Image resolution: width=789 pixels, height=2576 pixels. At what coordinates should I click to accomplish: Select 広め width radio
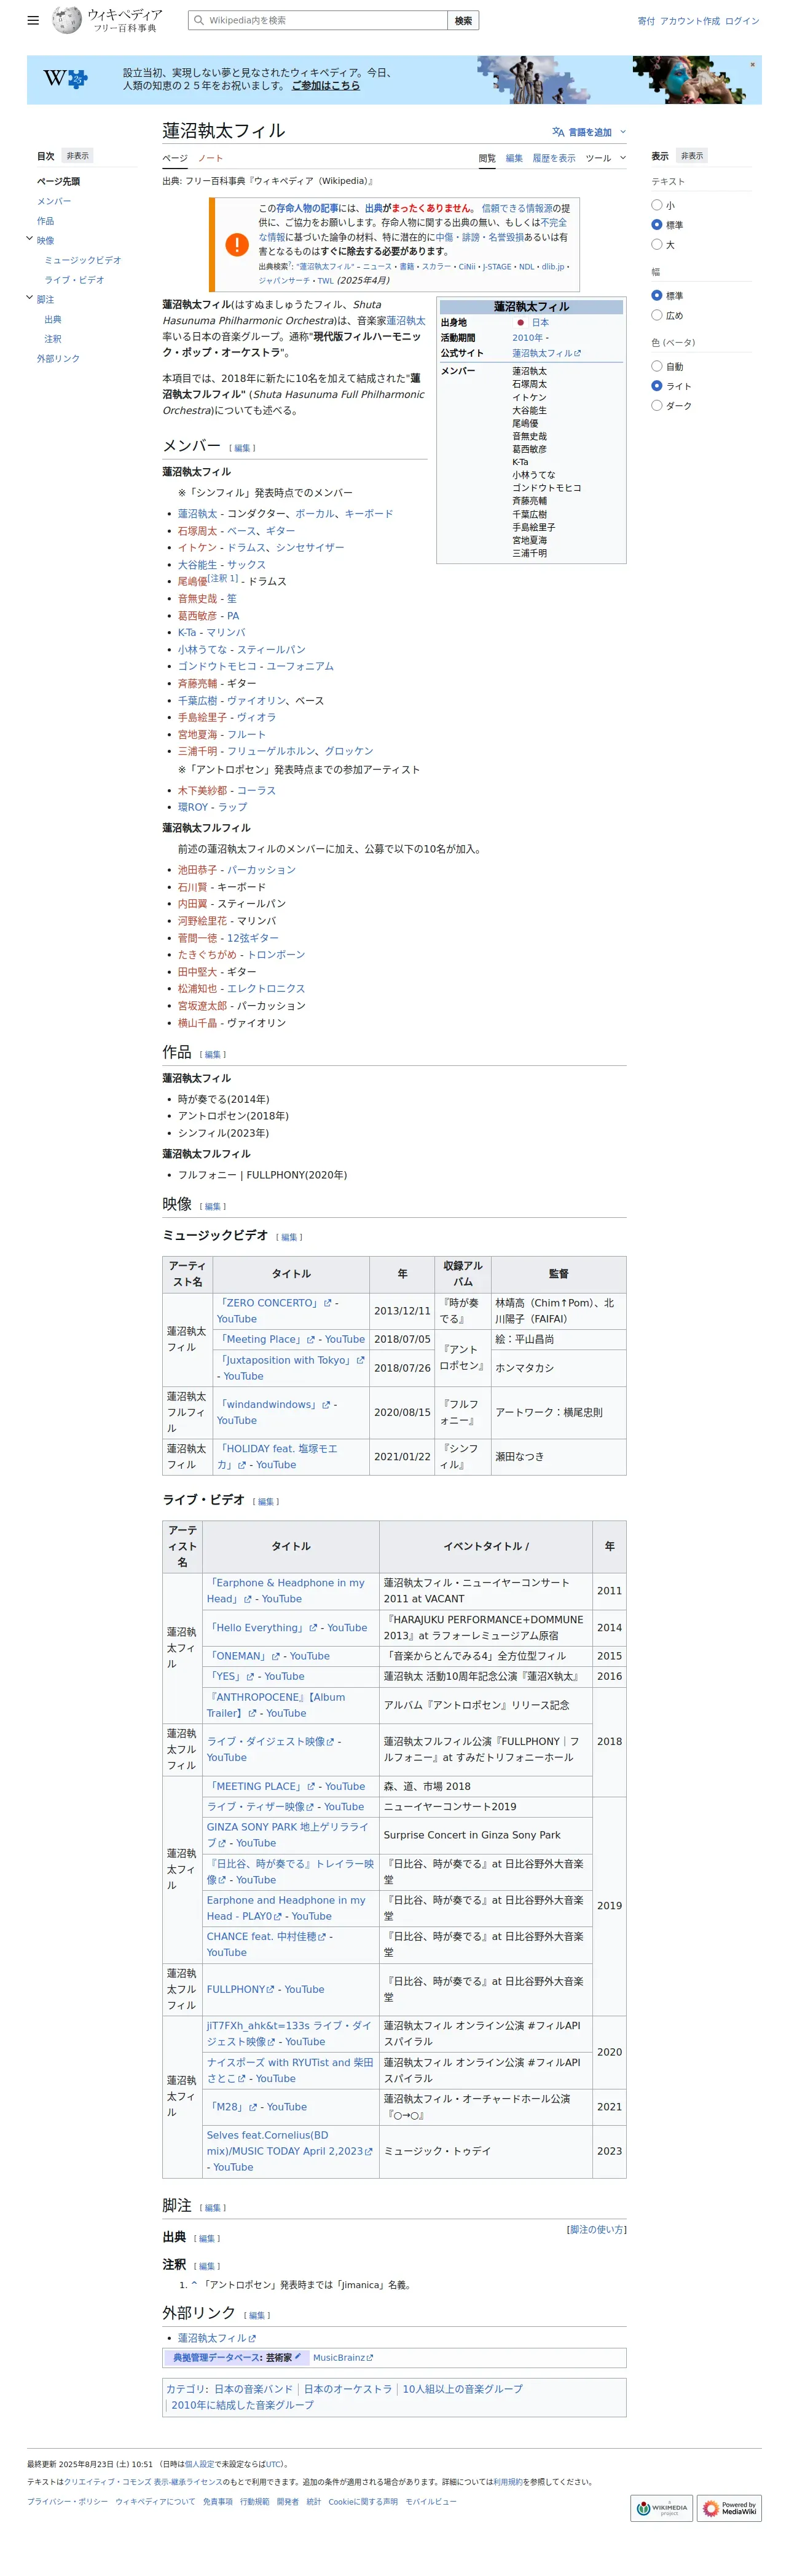coord(656,315)
